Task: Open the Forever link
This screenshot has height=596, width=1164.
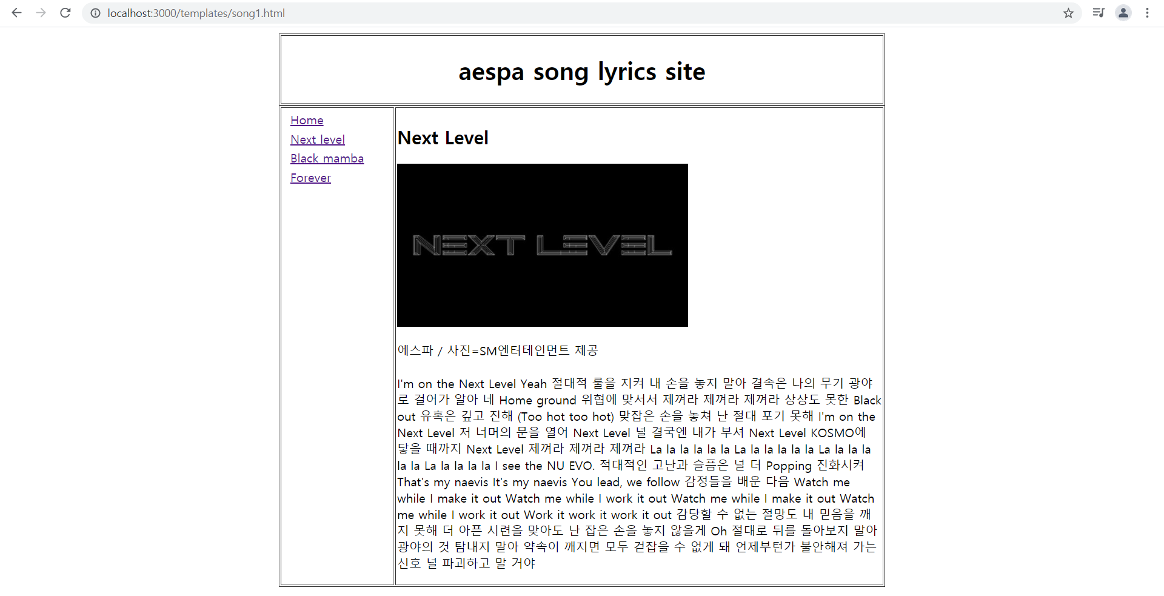Action: point(310,178)
